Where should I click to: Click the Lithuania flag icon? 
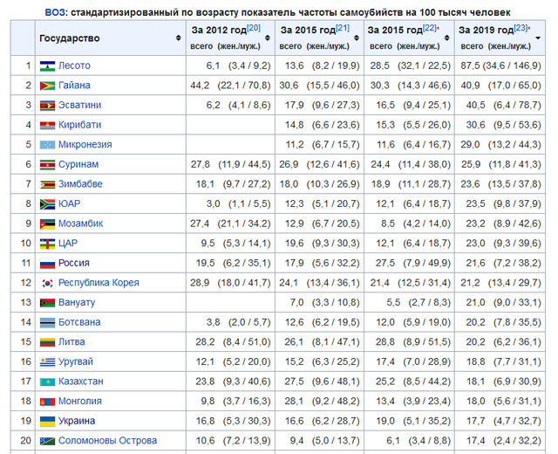(x=47, y=342)
